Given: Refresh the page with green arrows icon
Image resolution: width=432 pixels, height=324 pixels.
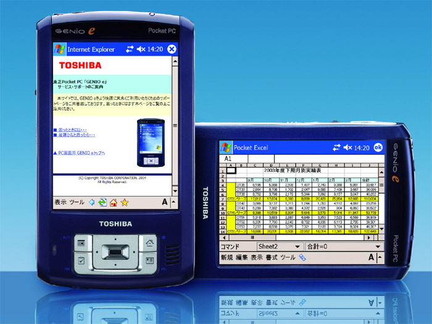Looking at the screenshot, I should 102,202.
